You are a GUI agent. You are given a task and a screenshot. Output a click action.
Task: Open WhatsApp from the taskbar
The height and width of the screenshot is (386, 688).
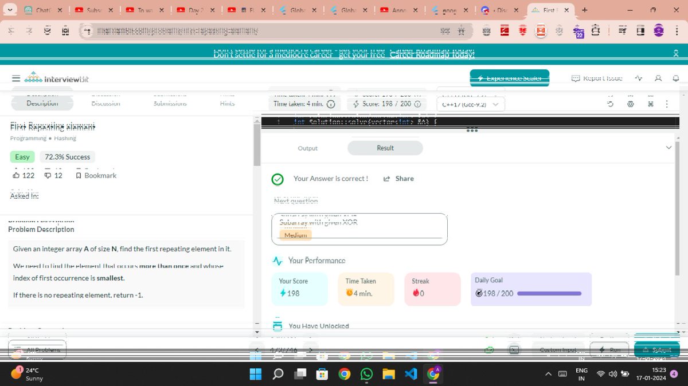[367, 374]
